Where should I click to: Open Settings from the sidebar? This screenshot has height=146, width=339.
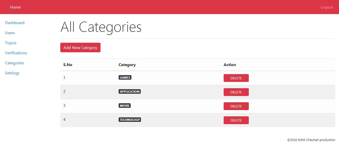[x=12, y=73]
